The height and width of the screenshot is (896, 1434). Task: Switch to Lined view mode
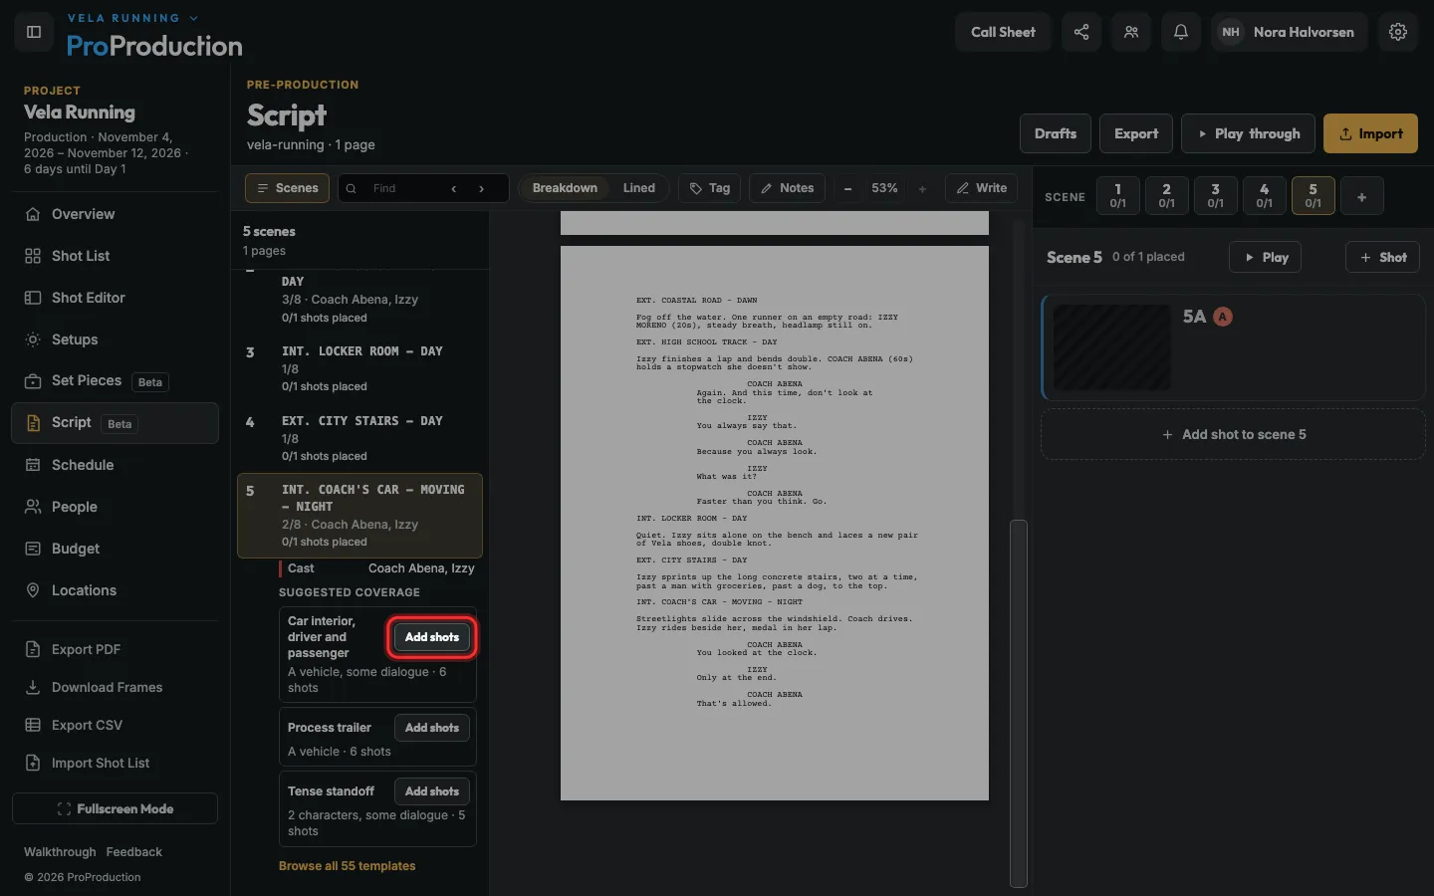click(x=639, y=188)
